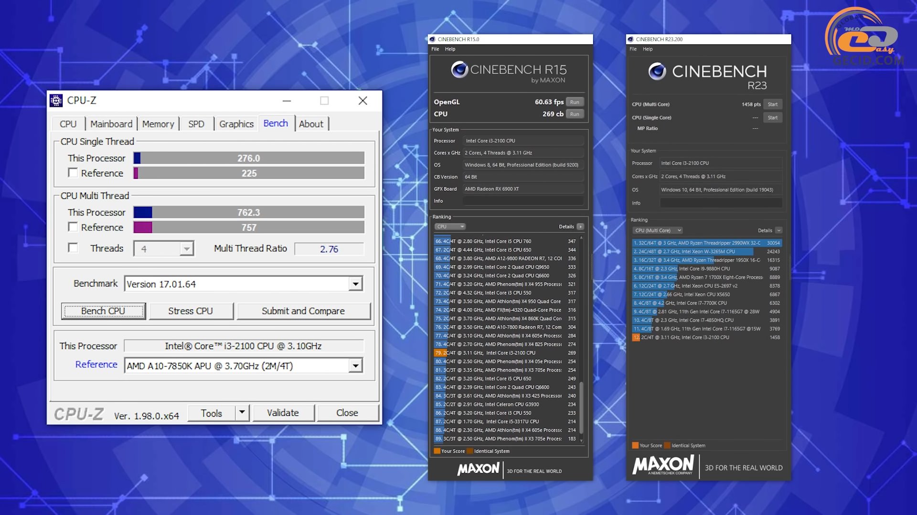Switch to the Mainboard tab

click(111, 124)
